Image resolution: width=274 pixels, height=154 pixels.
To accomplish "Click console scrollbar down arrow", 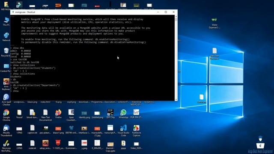I will click(176, 99).
